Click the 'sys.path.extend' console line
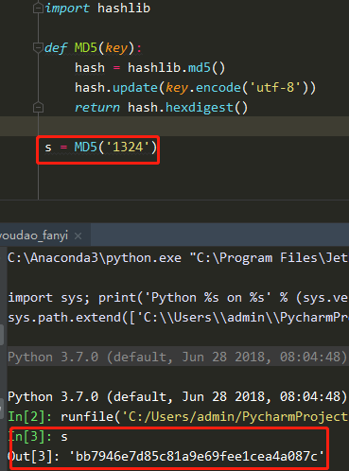The height and width of the screenshot is (471, 349). coord(178,318)
